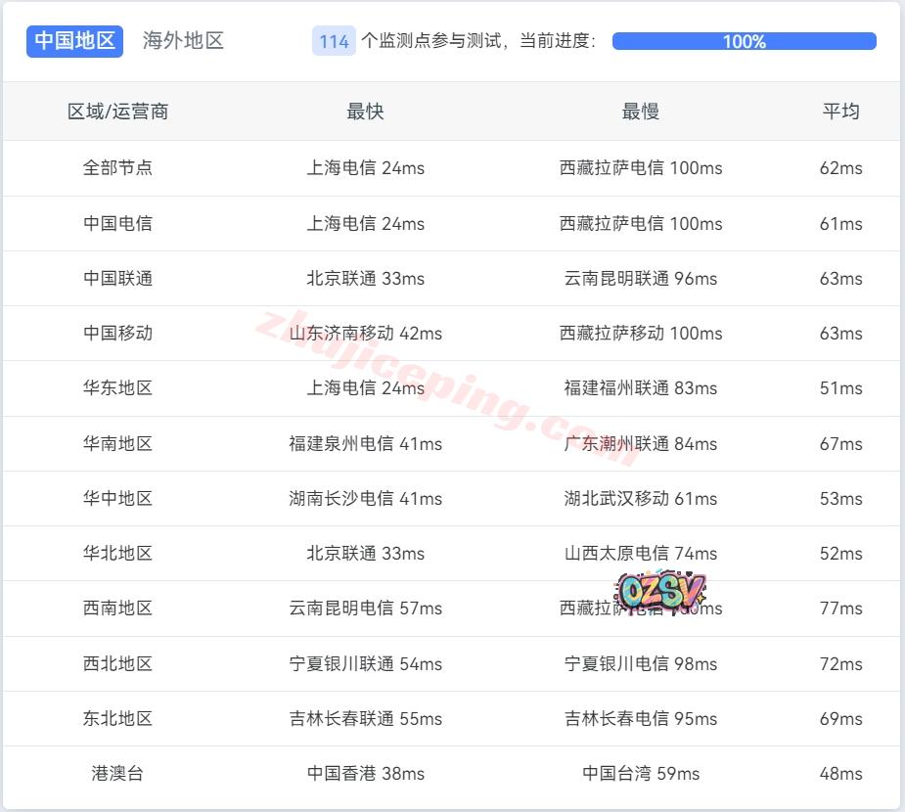The height and width of the screenshot is (812, 905).
Task: Select the 中国电信 row label
Action: (117, 223)
